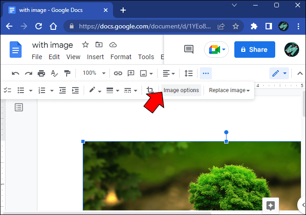This screenshot has height=215, width=306.
Task: Print the document with the printer icon
Action: click(x=41, y=73)
